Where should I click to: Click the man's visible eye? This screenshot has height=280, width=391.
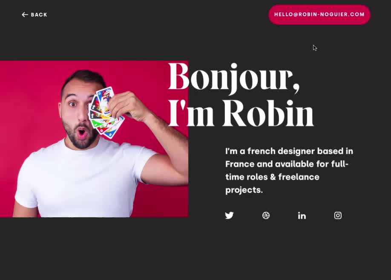(x=73, y=104)
